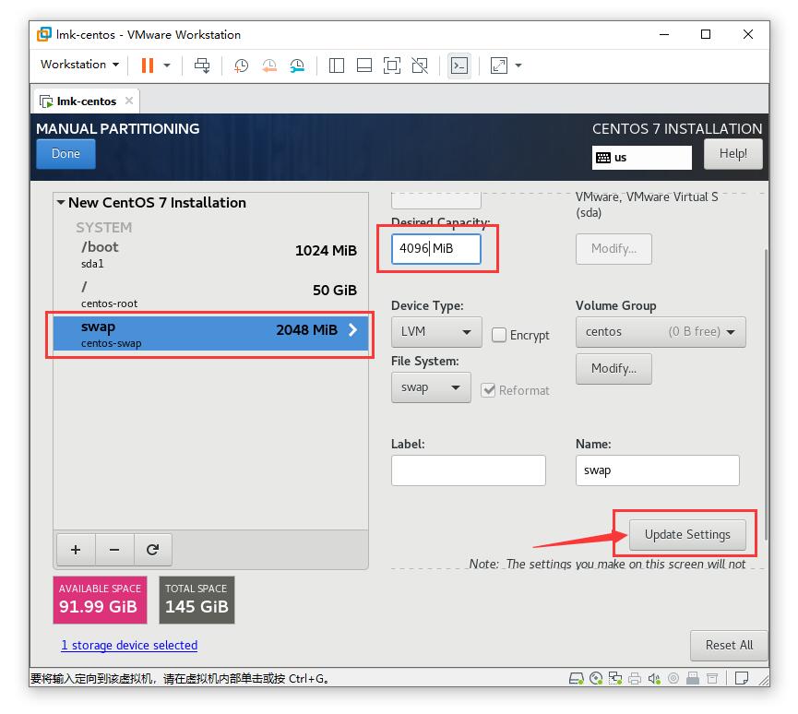Click the CD/DVD drive status icon

pyautogui.click(x=596, y=678)
